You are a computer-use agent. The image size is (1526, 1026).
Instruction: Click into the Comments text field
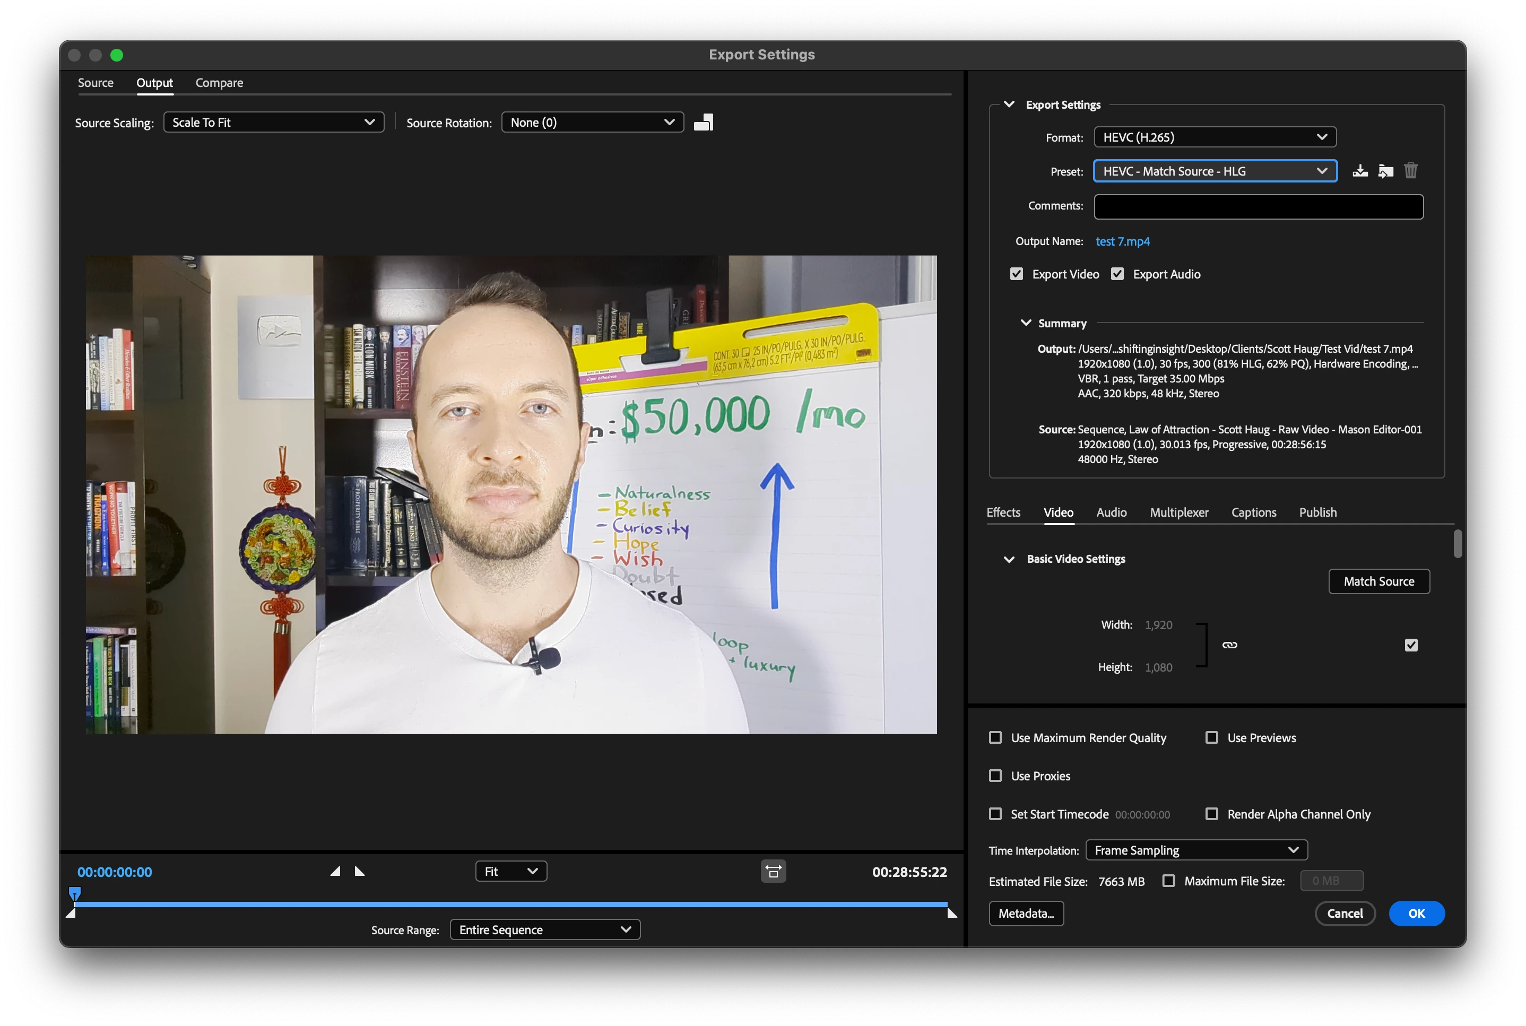[x=1258, y=207]
